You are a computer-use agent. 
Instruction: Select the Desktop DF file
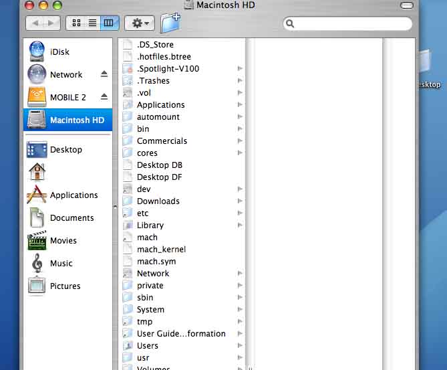[182, 177]
